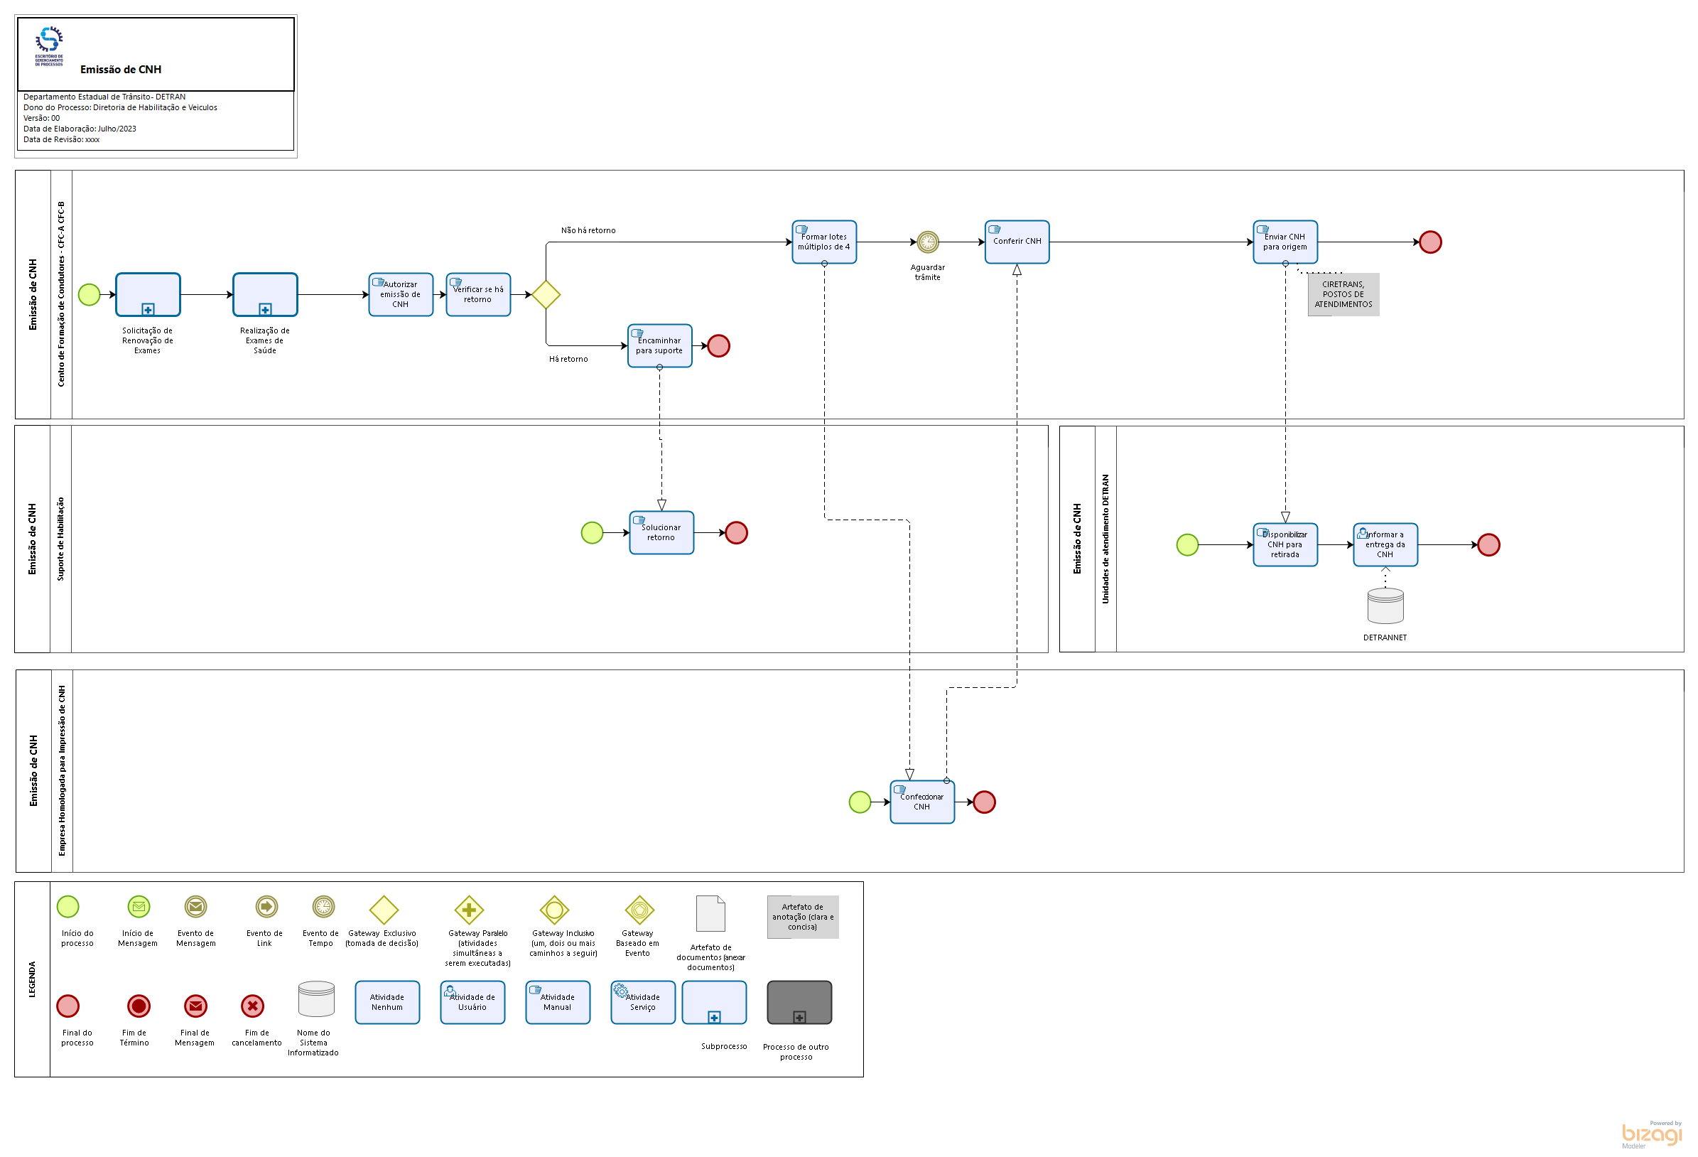Click the 'Aguardar trâmite' timer event
Screen dimensions: 1698x1157
927,242
